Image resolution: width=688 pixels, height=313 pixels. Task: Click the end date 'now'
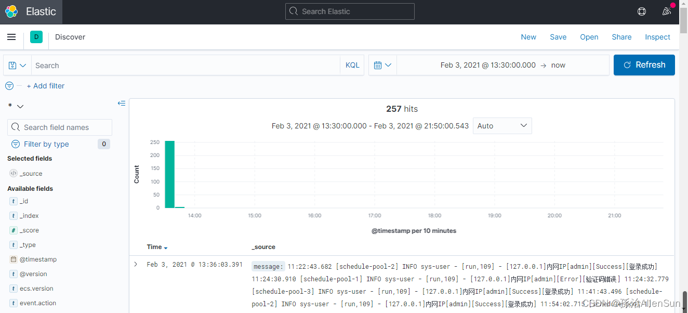click(558, 65)
